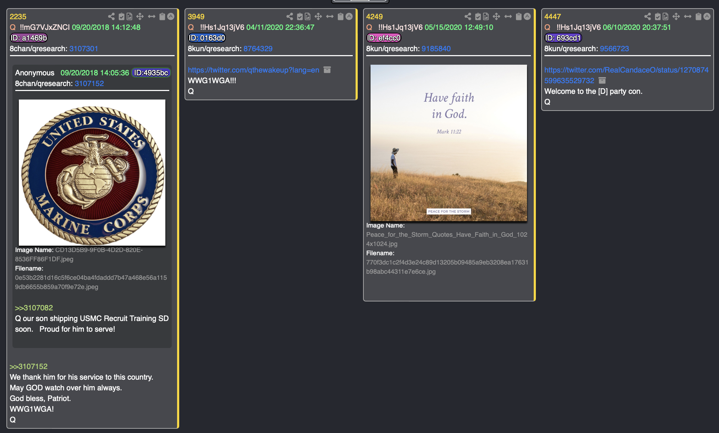Click plain clipboard icon on post 4447

[x=698, y=16]
